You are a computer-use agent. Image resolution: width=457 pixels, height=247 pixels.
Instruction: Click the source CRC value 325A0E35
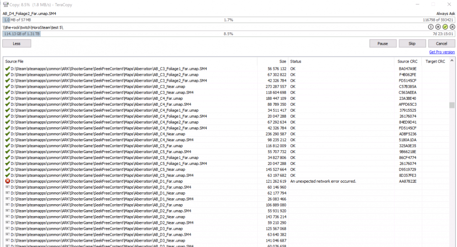(408, 145)
